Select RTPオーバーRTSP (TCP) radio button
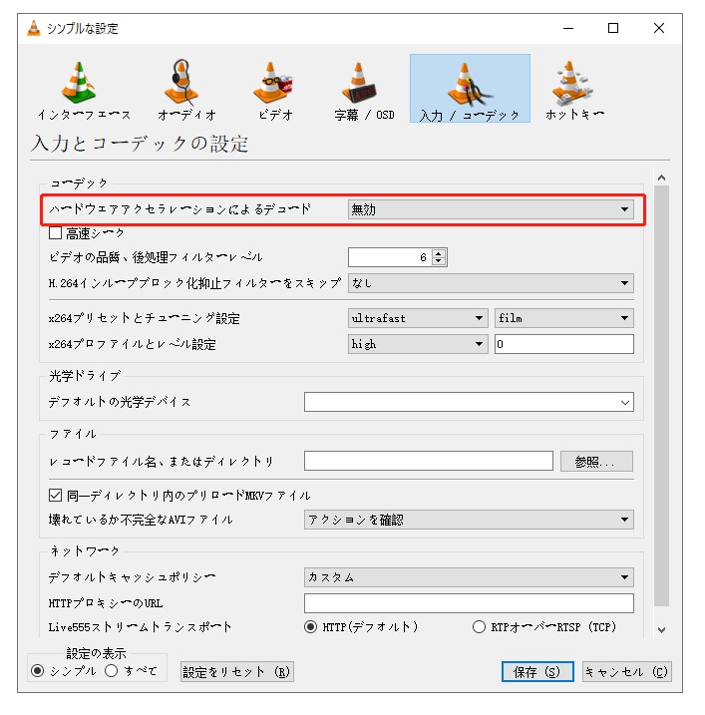This screenshot has height=715, width=705. (x=479, y=627)
